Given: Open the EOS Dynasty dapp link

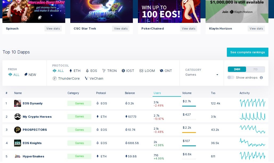Looking at the screenshot, I should [32, 103].
